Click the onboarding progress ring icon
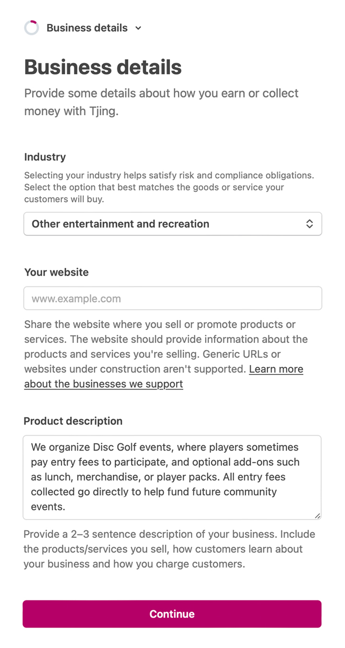 click(31, 28)
